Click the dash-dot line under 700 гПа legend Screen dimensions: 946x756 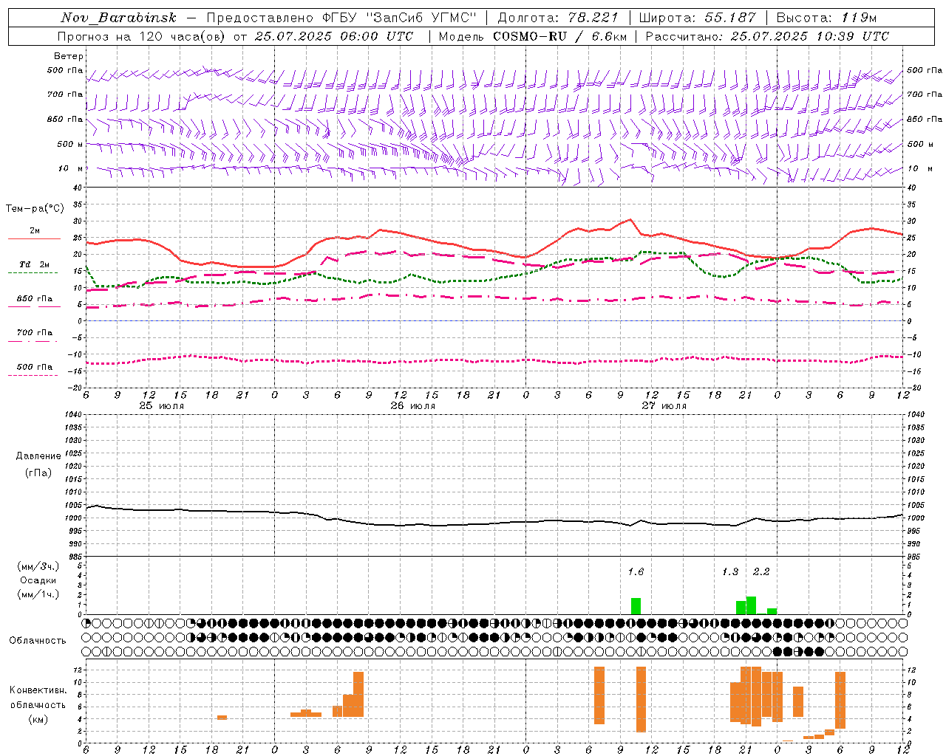[x=33, y=341]
